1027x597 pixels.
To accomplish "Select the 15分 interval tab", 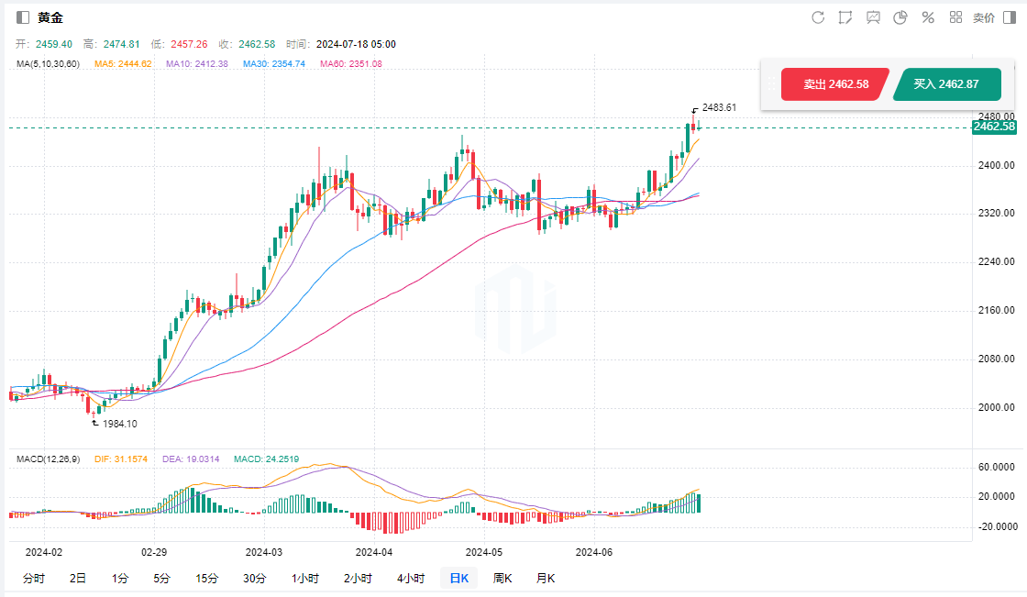I will click(206, 578).
